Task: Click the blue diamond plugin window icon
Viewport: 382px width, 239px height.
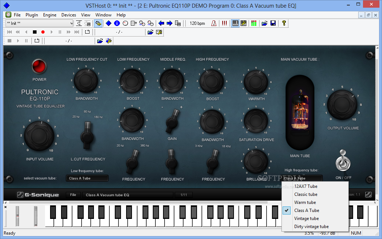Action: [x=109, y=23]
